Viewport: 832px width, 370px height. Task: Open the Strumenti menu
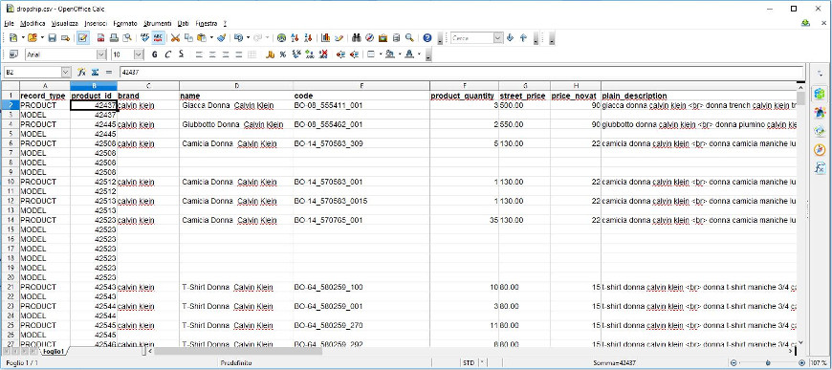(157, 23)
